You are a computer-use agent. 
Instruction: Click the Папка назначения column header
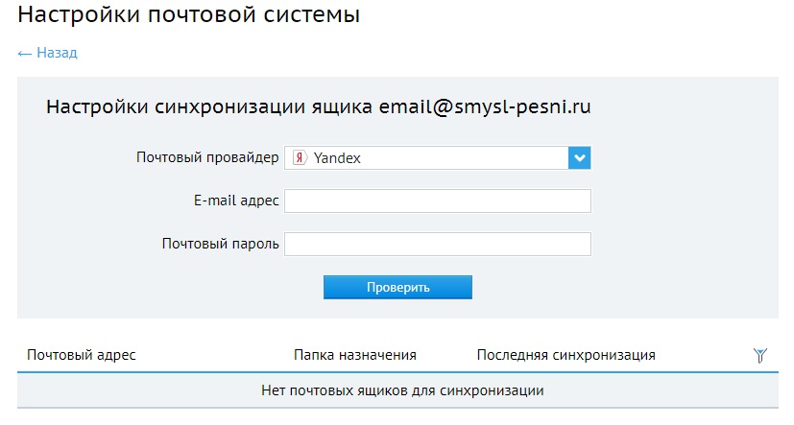pos(355,355)
